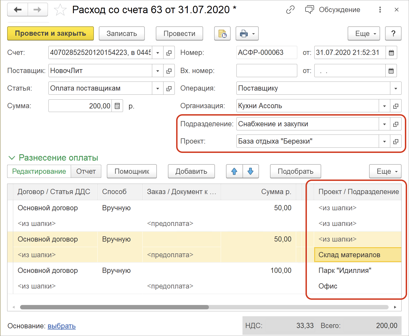Screen dimensions: 409x336
Task: Add document to favorites with star
Action: 60,10
